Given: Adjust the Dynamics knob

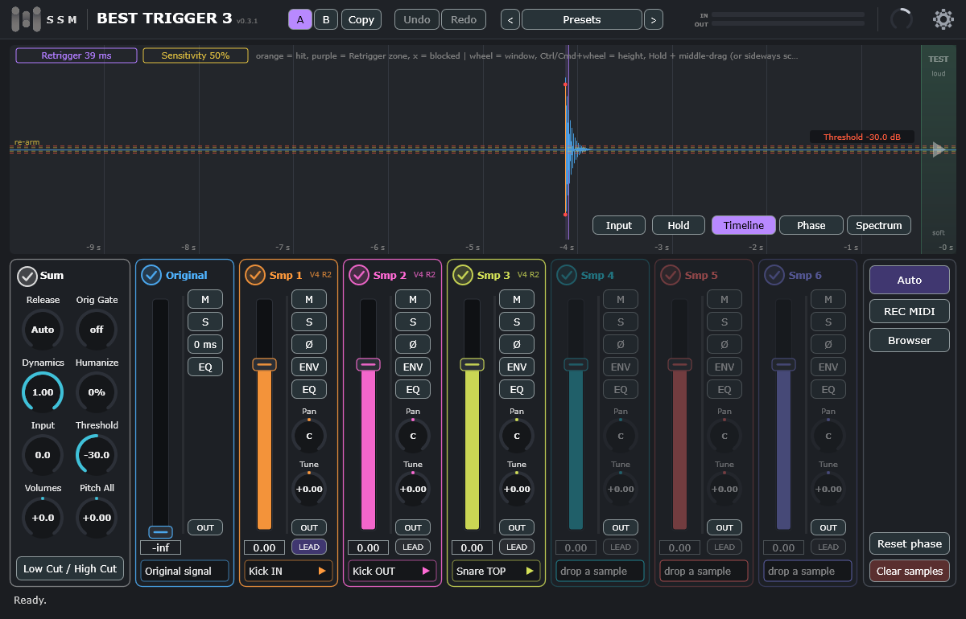Looking at the screenshot, I should click(43, 392).
